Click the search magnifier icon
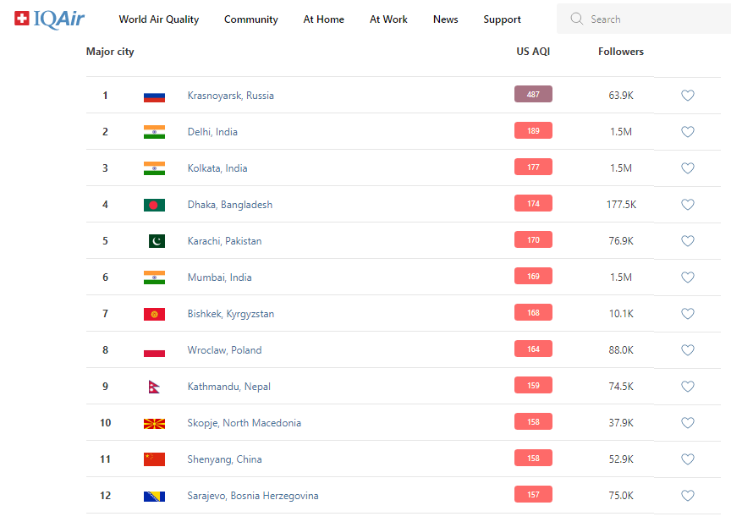Viewport: 731px width, 522px height. (577, 19)
